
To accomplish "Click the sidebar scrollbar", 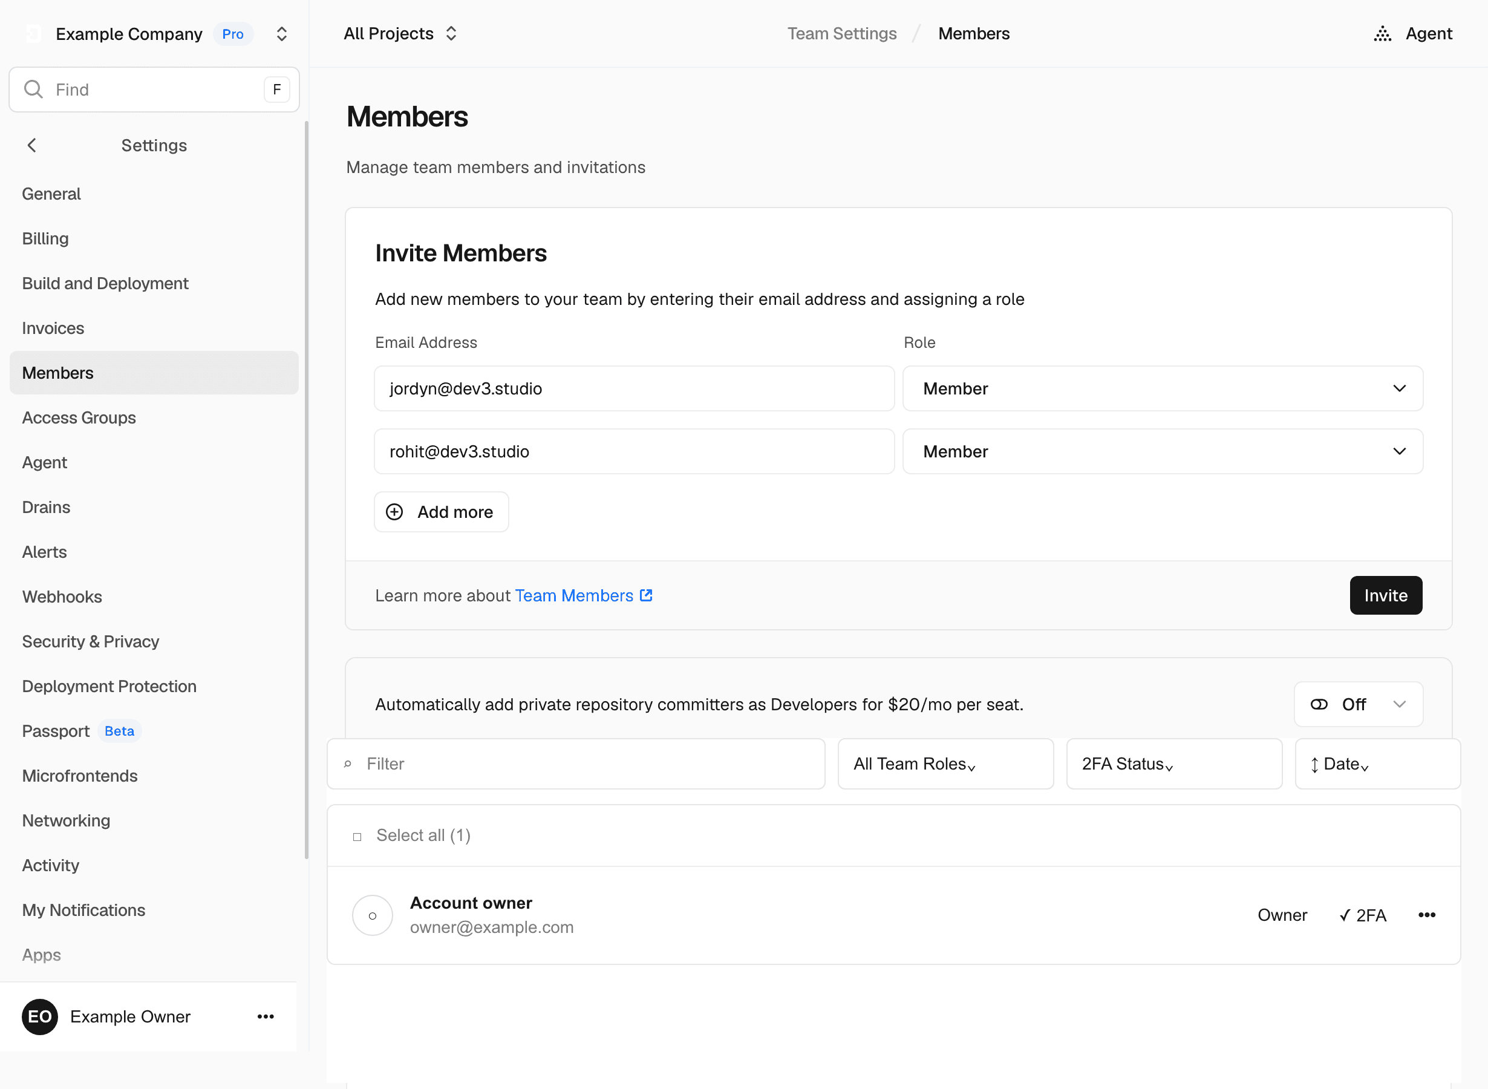I will 307,490.
